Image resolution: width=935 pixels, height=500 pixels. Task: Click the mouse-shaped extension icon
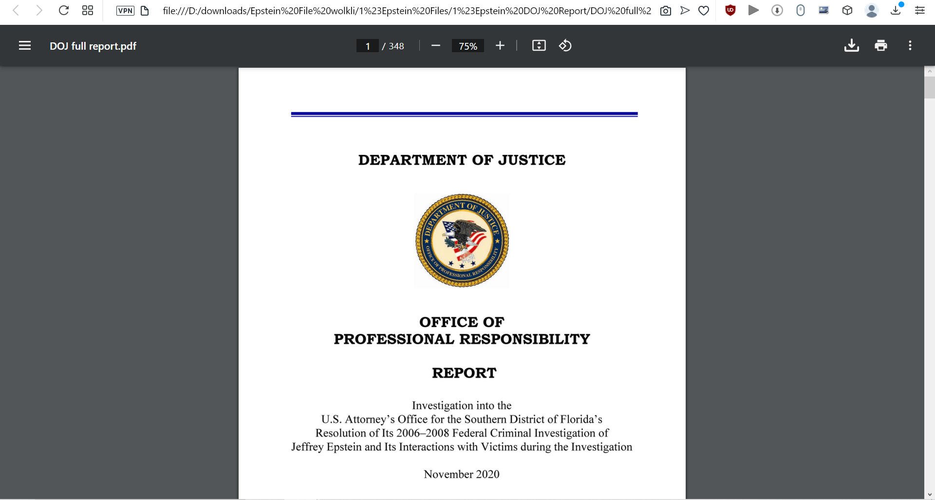(x=801, y=10)
